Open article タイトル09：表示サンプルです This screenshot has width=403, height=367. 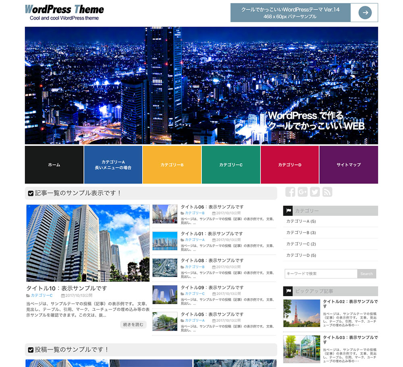click(212, 287)
